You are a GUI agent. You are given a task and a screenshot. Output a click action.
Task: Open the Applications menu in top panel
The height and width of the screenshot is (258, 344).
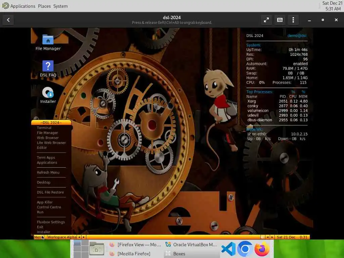pos(23,6)
